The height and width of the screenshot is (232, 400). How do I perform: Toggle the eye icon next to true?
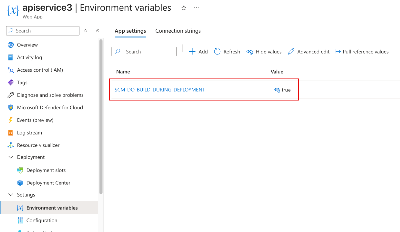coord(277,90)
